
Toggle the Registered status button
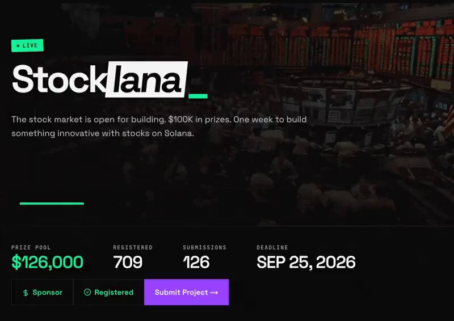pyautogui.click(x=108, y=292)
